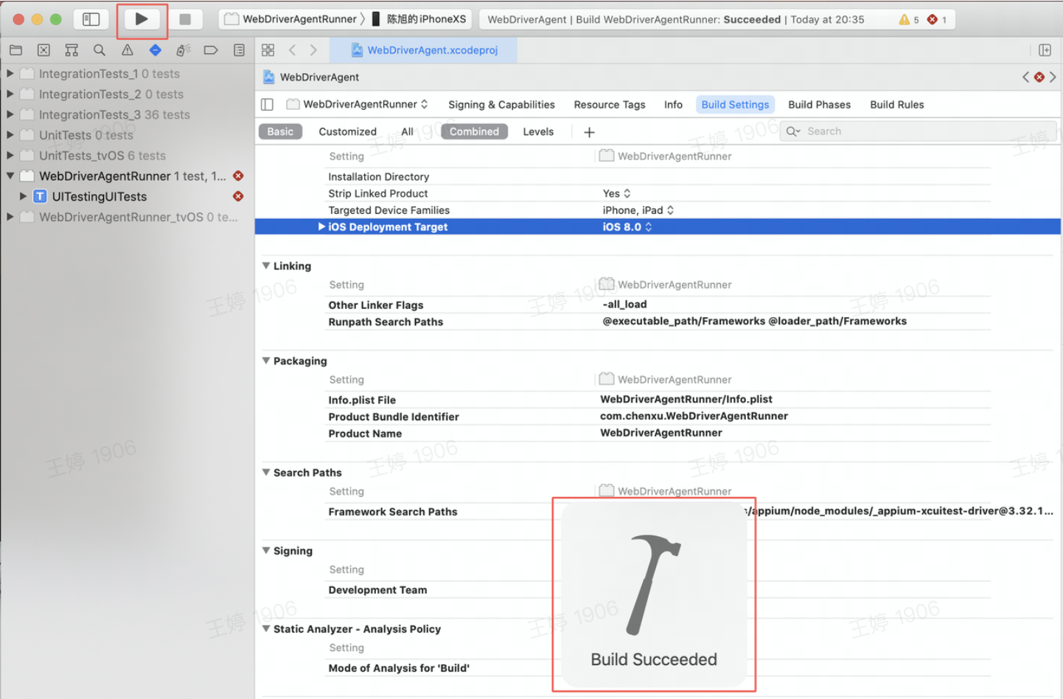Switch to Combined settings view
This screenshot has width=1063, height=699.
pyautogui.click(x=474, y=132)
